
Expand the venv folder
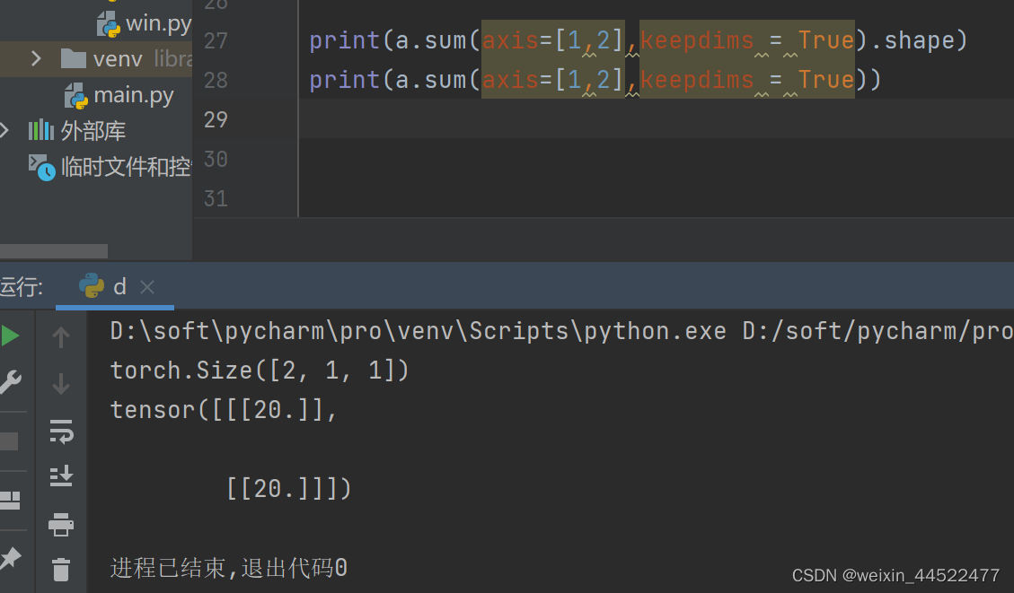click(36, 59)
